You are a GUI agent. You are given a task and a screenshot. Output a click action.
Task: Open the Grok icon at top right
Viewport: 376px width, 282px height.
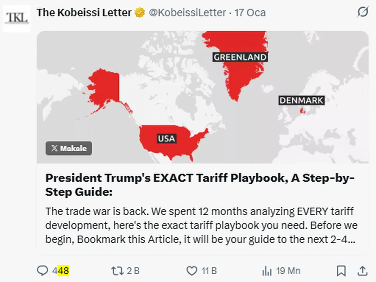click(362, 12)
